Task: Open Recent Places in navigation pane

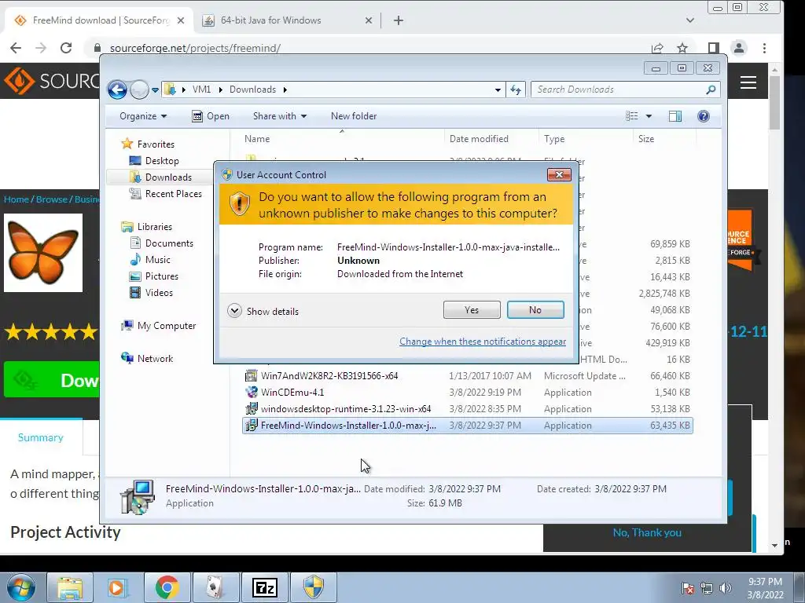Action: point(165,194)
